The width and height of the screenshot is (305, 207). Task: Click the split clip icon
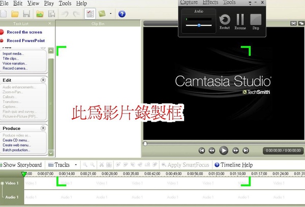click(109, 165)
